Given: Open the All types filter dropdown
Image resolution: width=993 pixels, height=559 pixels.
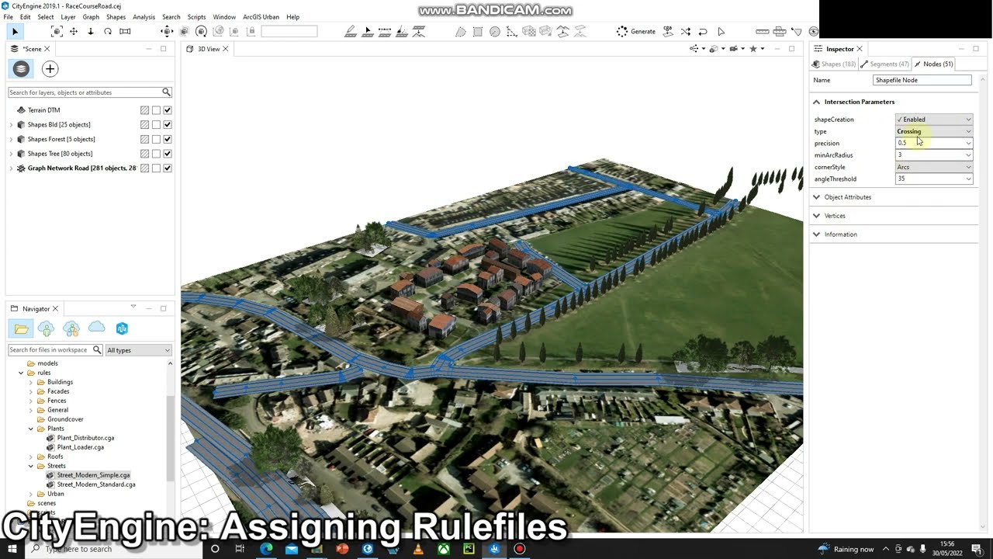Looking at the screenshot, I should pyautogui.click(x=139, y=350).
